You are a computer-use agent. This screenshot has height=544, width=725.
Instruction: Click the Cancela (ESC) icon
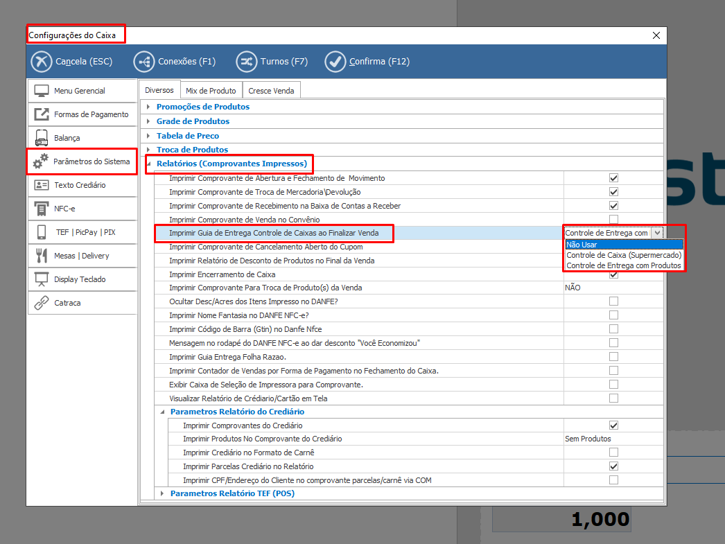pos(42,62)
